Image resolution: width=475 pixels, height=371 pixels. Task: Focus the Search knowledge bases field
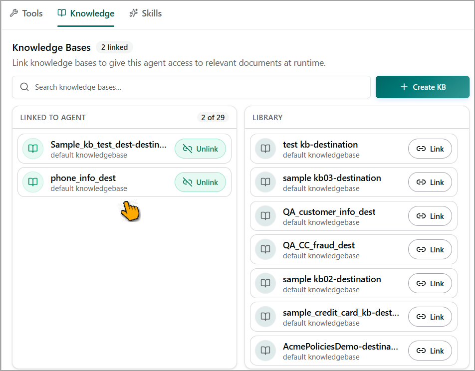(192, 87)
